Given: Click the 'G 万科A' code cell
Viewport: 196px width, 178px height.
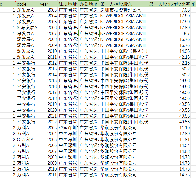Looking at the screenshot, I should coord(27,139).
